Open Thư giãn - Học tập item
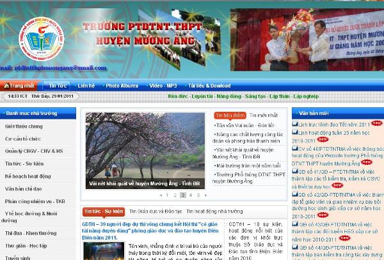Viewport: 384px width, 260px height. [x=26, y=245]
